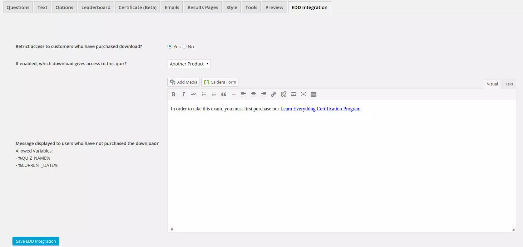Switch editor to Visual mode
The width and height of the screenshot is (523, 247).
click(492, 84)
